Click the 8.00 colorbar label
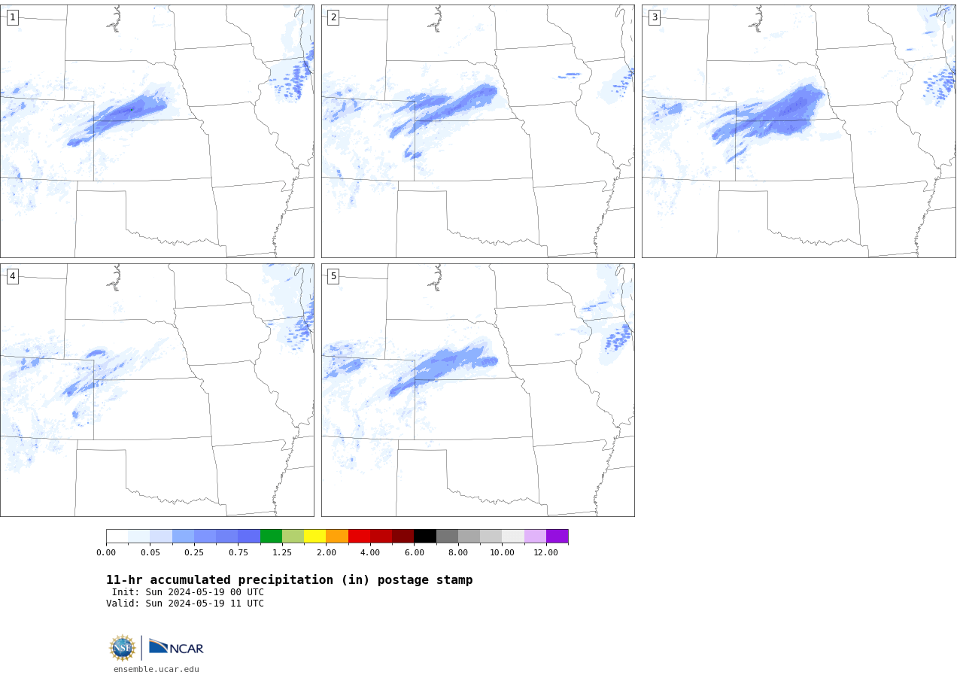This screenshot has width=963, height=678. [x=458, y=552]
